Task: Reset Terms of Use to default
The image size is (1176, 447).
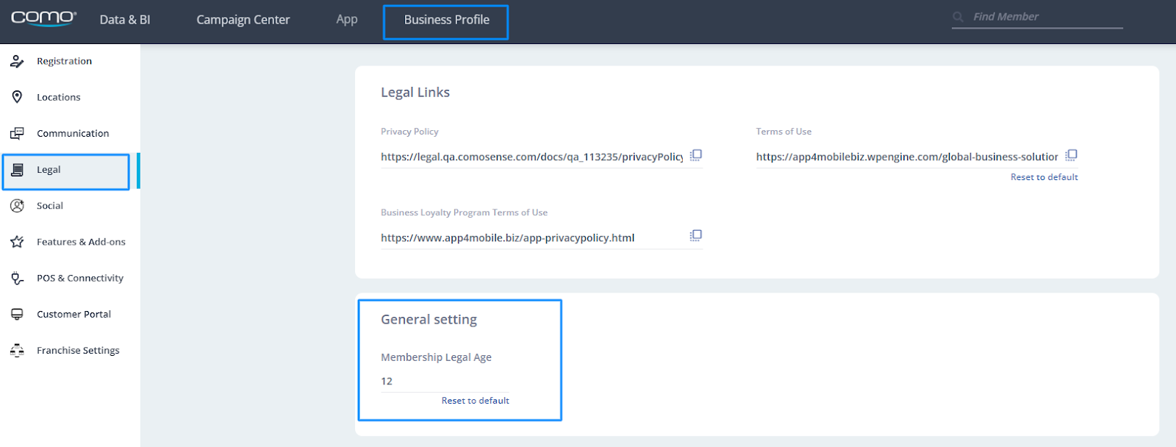Action: pos(1044,177)
